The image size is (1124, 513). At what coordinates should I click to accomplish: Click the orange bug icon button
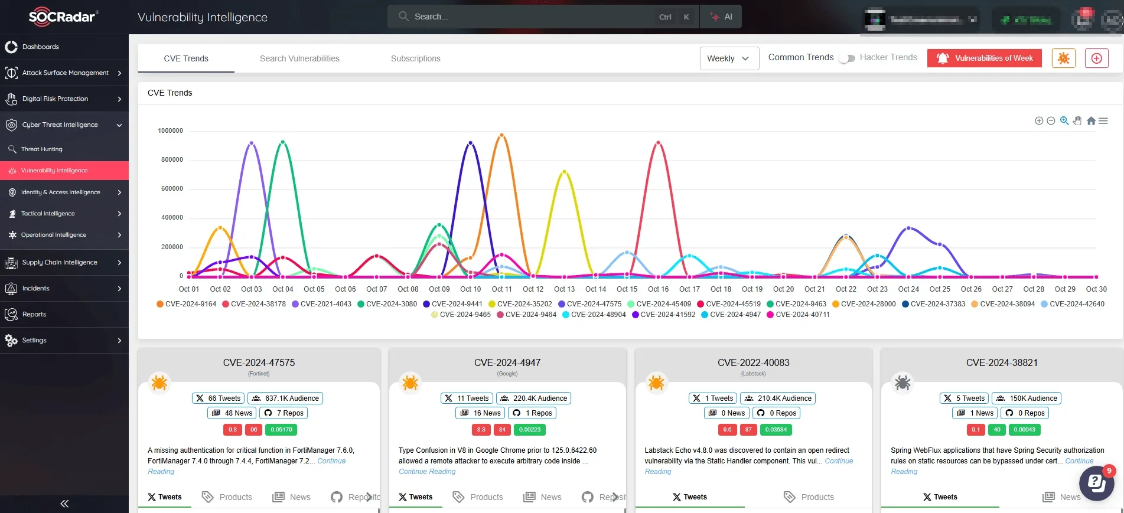pyautogui.click(x=1063, y=58)
